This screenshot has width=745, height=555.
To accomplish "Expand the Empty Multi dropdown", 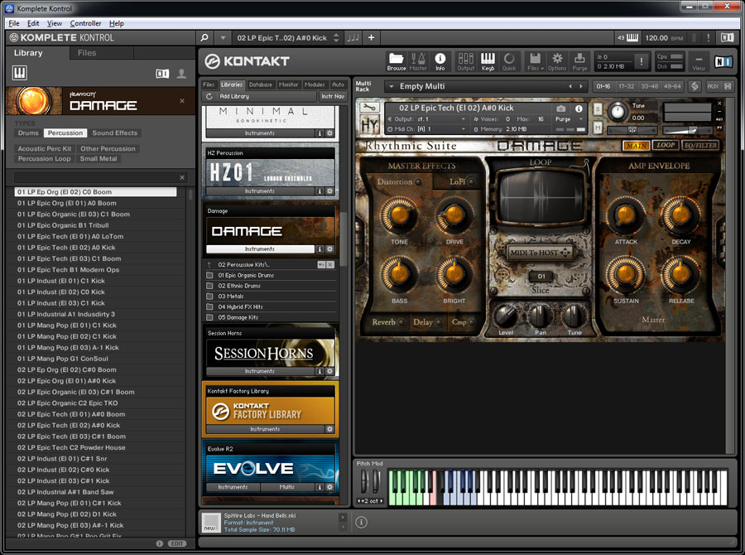I will 391,86.
